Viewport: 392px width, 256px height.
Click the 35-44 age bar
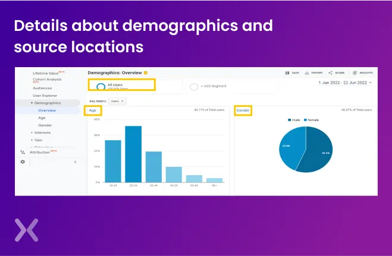click(153, 167)
